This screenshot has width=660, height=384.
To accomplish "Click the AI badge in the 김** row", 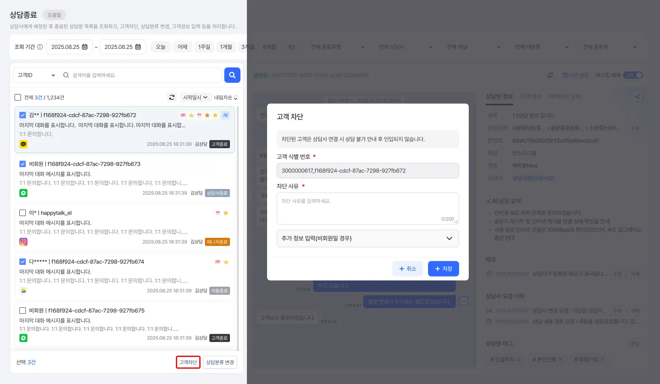I will (x=226, y=115).
